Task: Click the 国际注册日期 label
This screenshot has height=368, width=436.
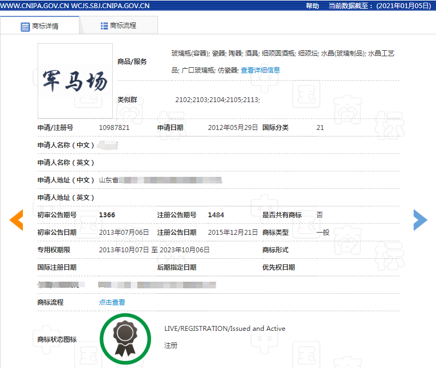Action: (x=57, y=268)
